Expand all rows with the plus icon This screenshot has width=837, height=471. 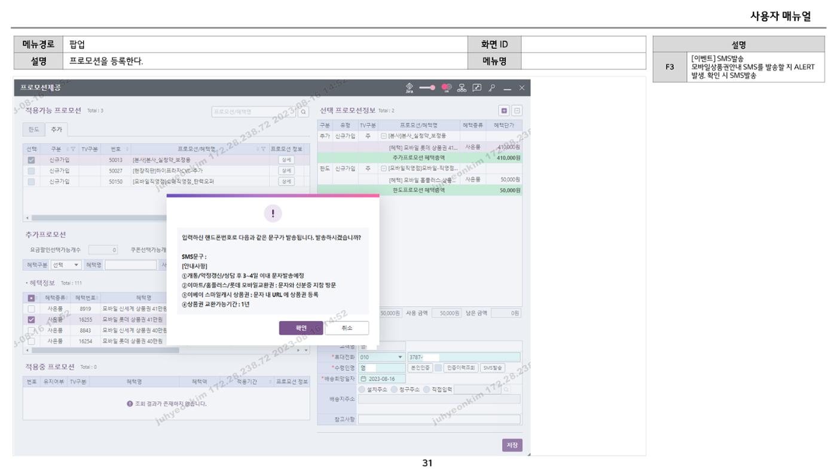pyautogui.click(x=503, y=111)
